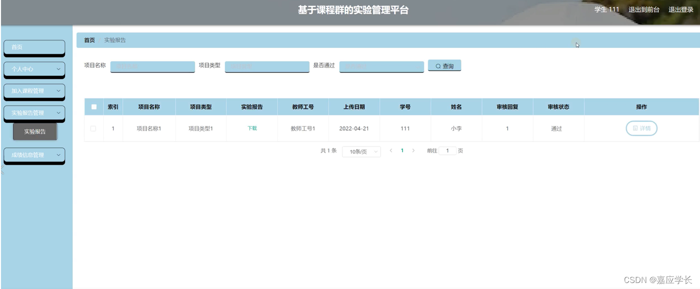Click 退出到前台 in the header
Screen dimensions: 700x289
[644, 9]
